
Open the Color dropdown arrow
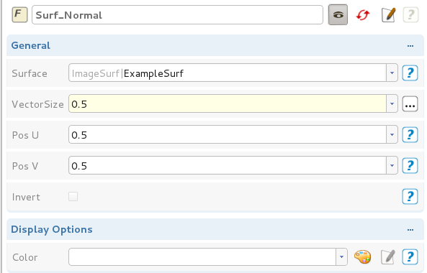coord(342,256)
